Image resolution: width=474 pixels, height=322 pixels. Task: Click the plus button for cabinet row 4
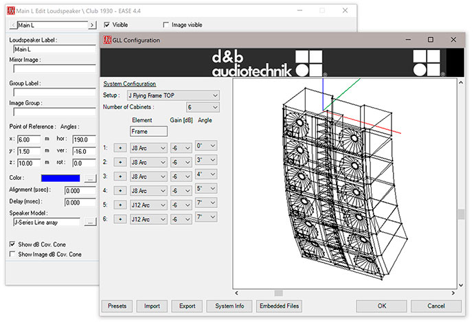pos(120,191)
